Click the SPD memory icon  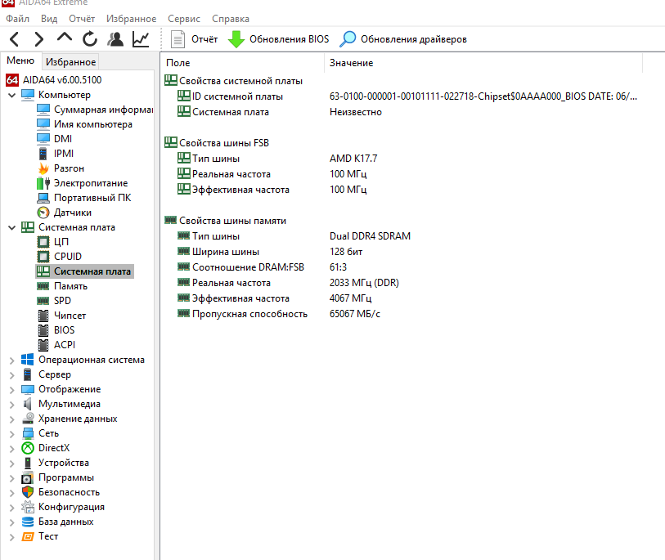(x=43, y=301)
